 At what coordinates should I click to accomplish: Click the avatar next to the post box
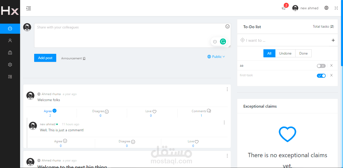point(27,27)
